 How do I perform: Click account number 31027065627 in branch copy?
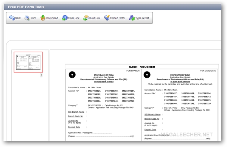click(94, 91)
